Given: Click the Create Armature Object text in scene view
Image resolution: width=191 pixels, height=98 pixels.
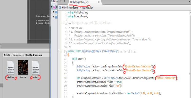Looking at the screenshot, I should [43, 16].
